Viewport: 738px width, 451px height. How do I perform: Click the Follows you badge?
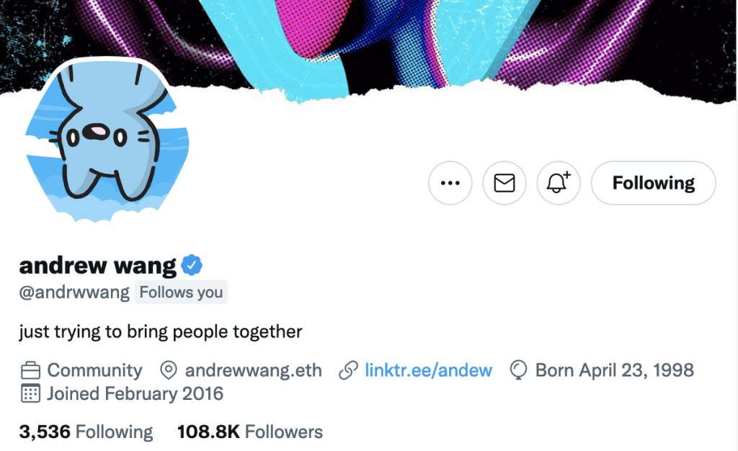pyautogui.click(x=181, y=292)
